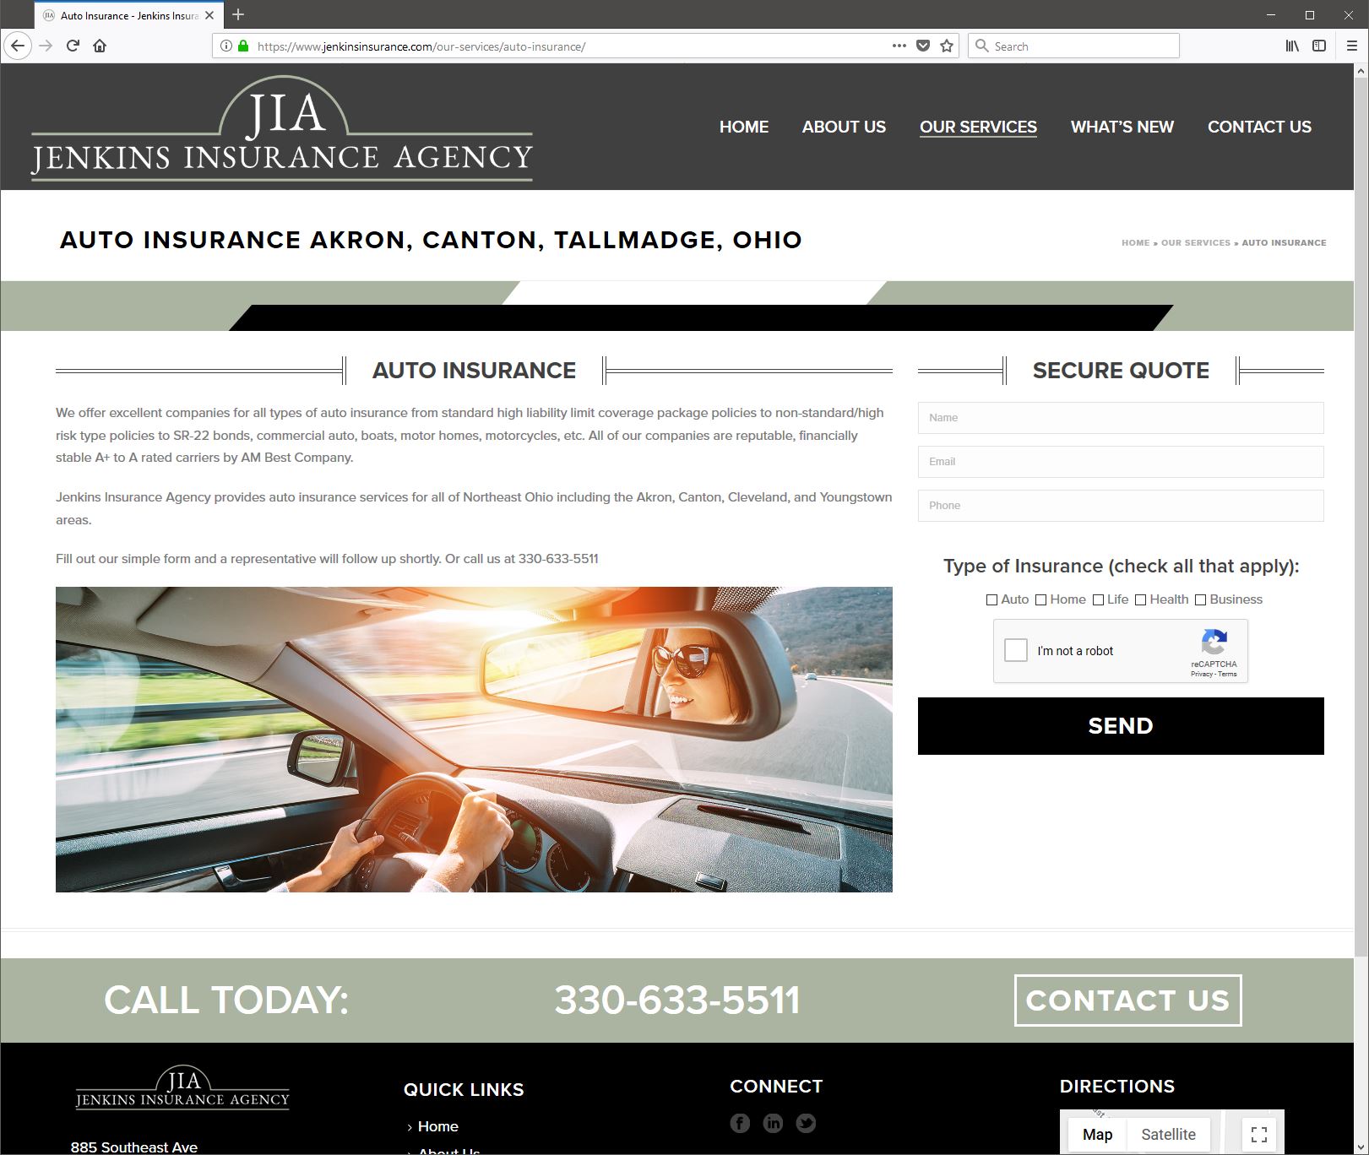Open the browser Library panel

[x=1290, y=46]
